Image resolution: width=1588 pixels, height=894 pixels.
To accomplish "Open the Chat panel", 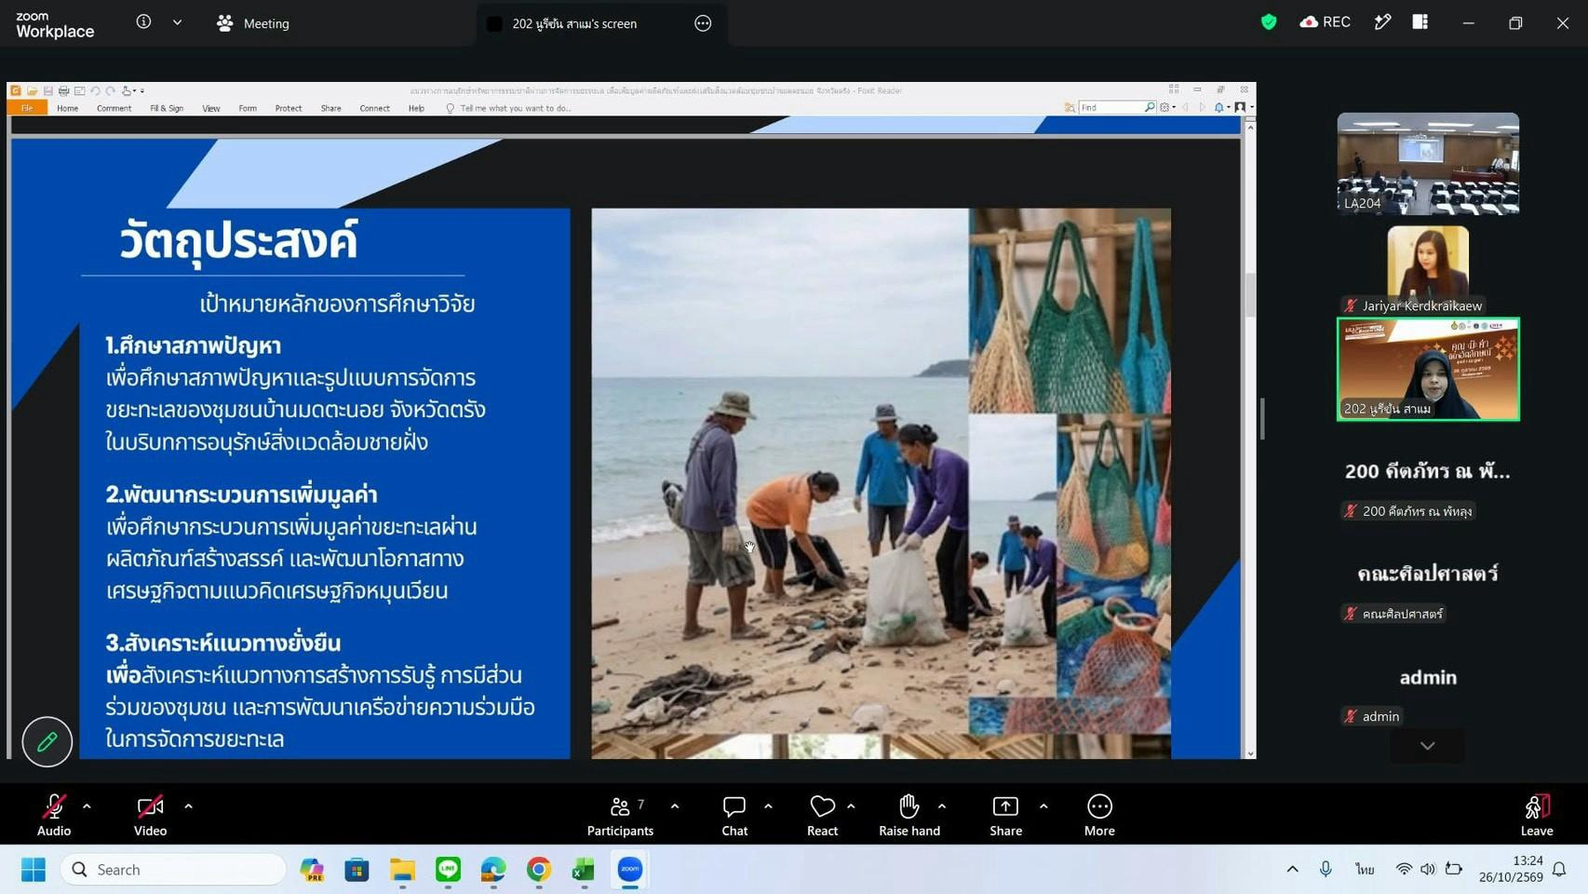I will coord(734,816).
